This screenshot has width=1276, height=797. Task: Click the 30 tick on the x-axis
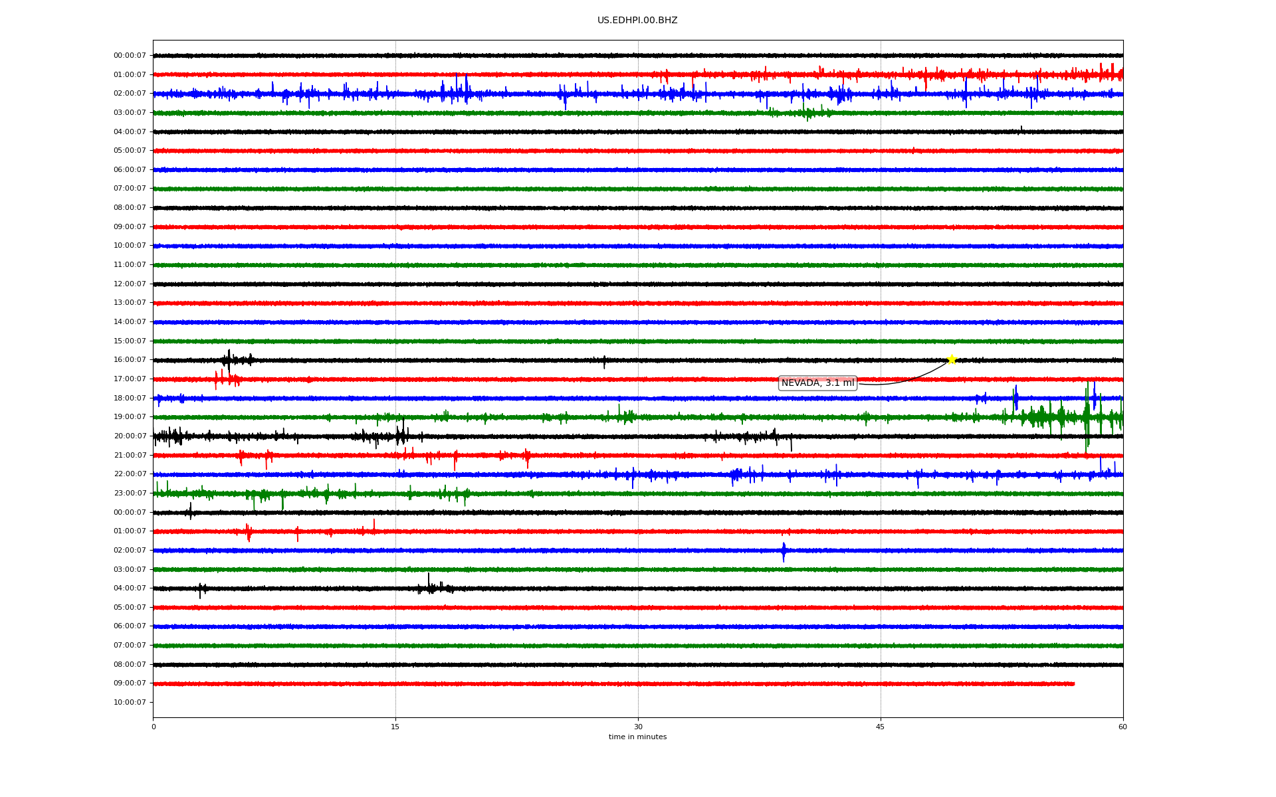[638, 727]
